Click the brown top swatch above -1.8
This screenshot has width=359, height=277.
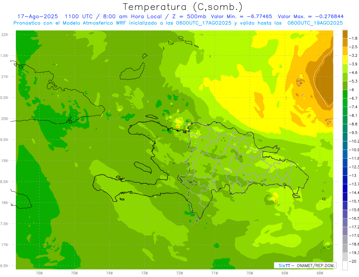(345, 34)
